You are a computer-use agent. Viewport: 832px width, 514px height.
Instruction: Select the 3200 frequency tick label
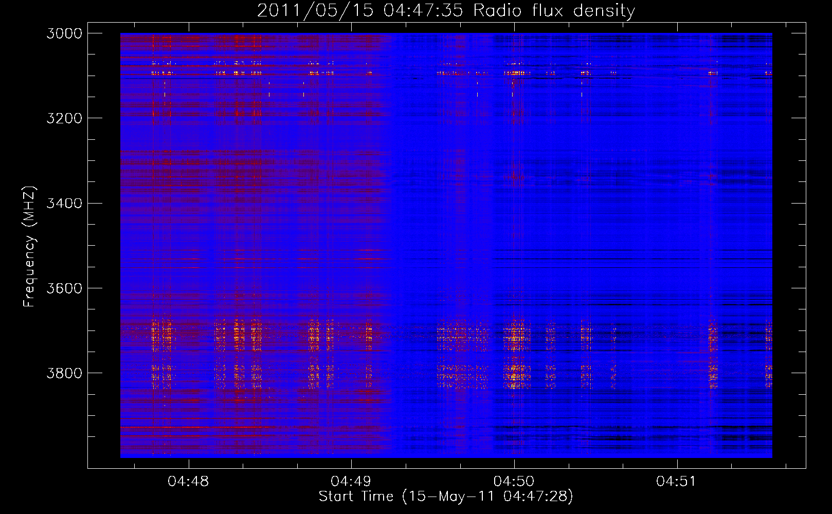pos(64,118)
